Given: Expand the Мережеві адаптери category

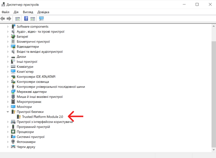Looking at the screenshot, I should pyautogui.click(x=8, y=92).
